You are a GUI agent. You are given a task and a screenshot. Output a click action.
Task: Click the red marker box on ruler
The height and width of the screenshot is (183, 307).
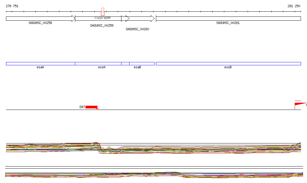pos(103,12)
